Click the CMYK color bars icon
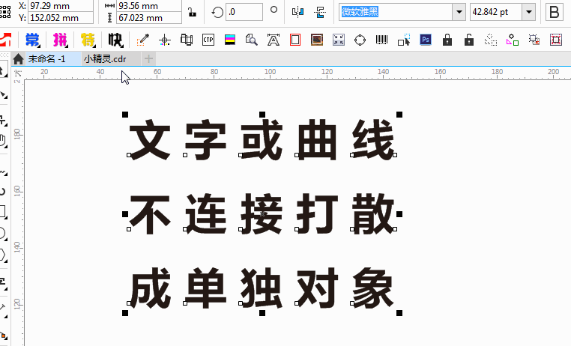The width and height of the screenshot is (571, 346). [x=230, y=39]
